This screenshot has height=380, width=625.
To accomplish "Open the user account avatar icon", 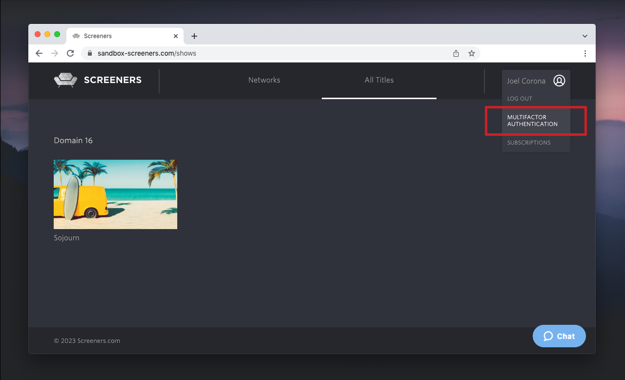I will tap(559, 81).
